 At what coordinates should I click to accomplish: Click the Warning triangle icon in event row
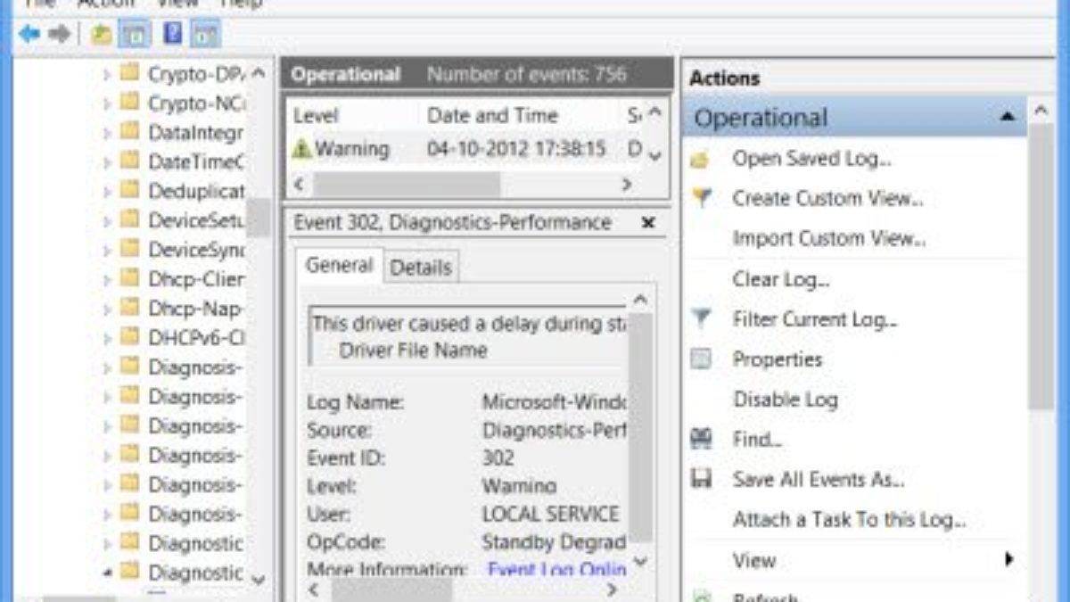[302, 149]
